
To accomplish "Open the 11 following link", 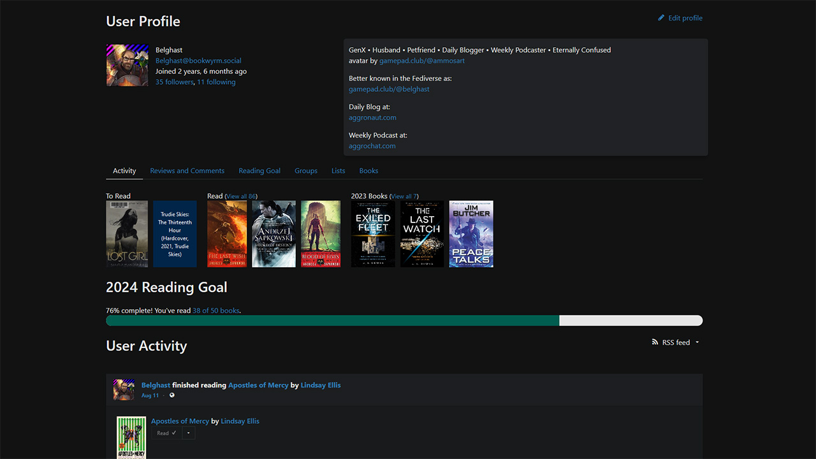I will coord(216,82).
